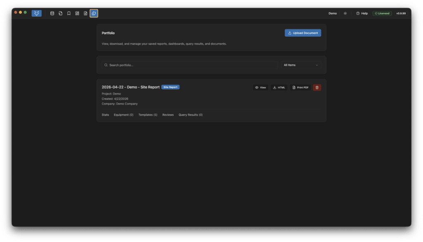
Task: Click the Demo project name in top bar
Action: coord(333,13)
